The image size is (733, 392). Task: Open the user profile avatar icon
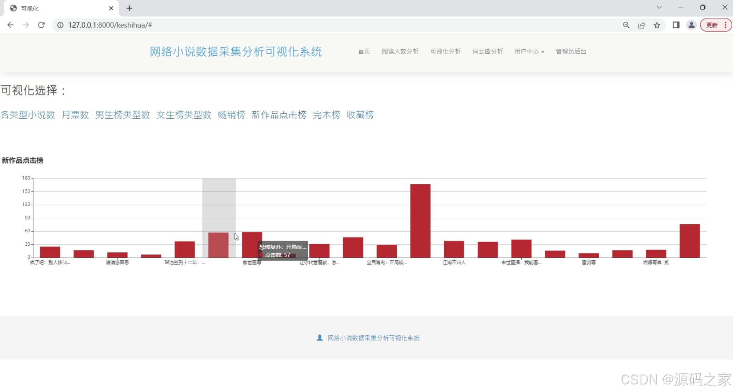pyautogui.click(x=691, y=25)
